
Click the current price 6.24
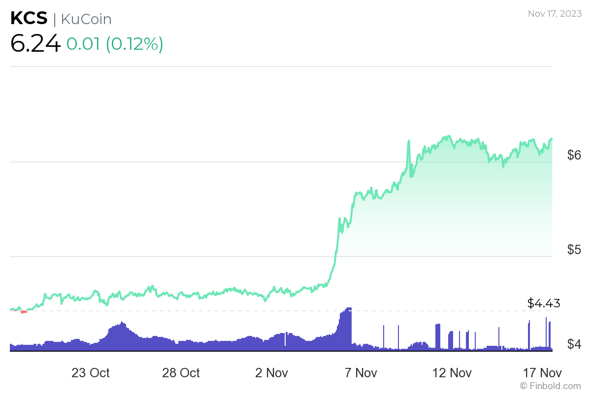pyautogui.click(x=35, y=44)
